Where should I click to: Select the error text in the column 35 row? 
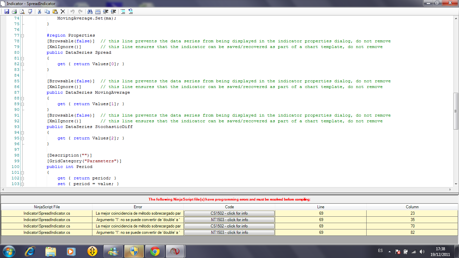[x=138, y=220]
